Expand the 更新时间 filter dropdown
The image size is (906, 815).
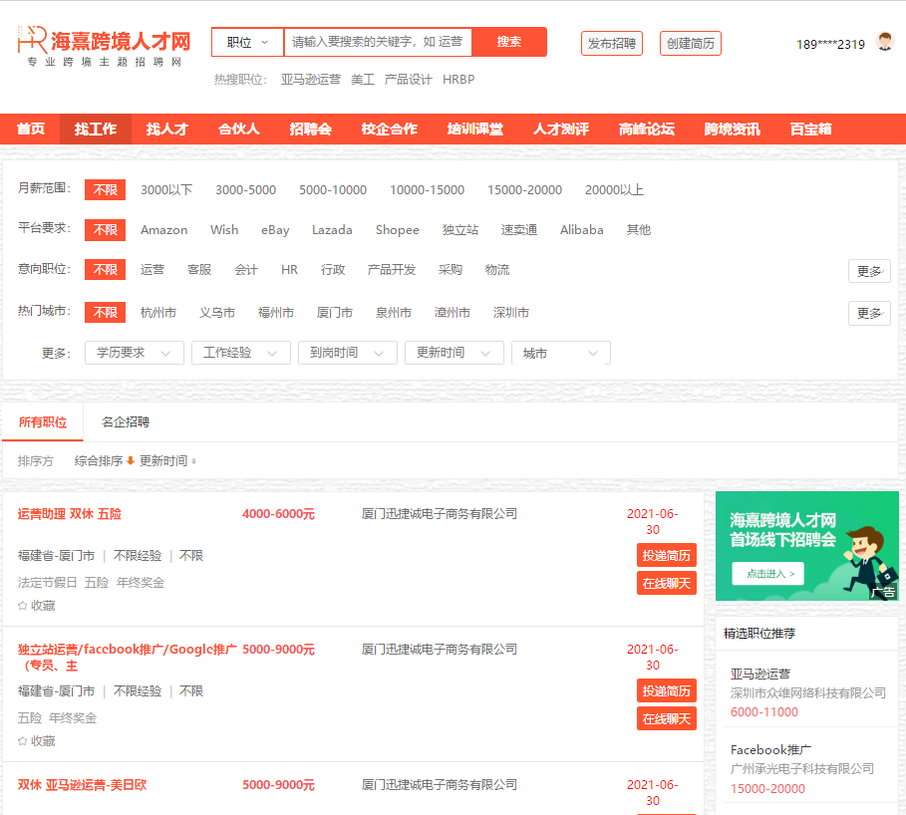[454, 353]
